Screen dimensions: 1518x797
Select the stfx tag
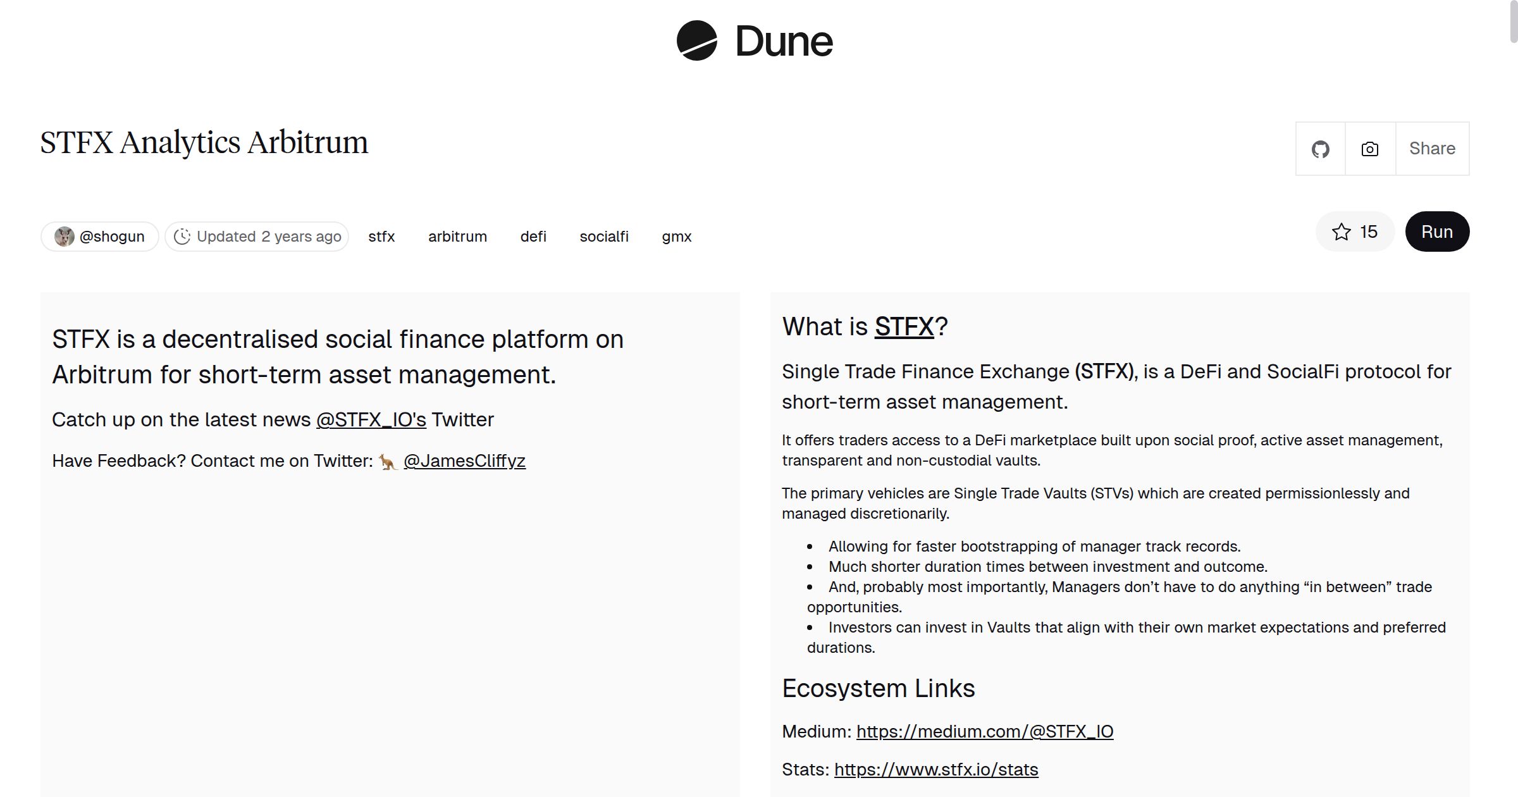point(381,236)
